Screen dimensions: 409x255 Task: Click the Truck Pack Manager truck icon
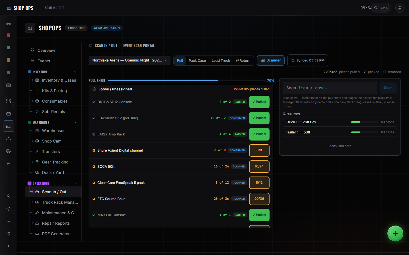point(37,202)
